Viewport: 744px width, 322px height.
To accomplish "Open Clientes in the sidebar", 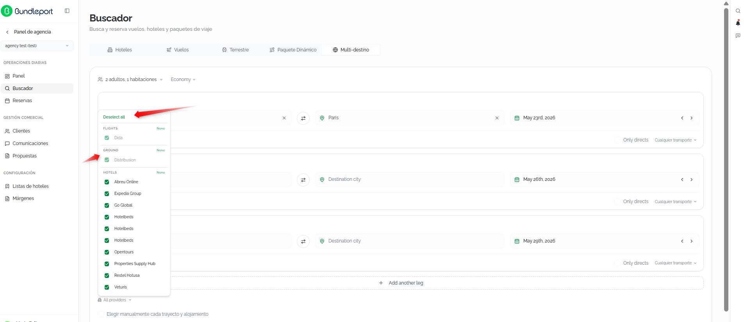I will [37, 131].
